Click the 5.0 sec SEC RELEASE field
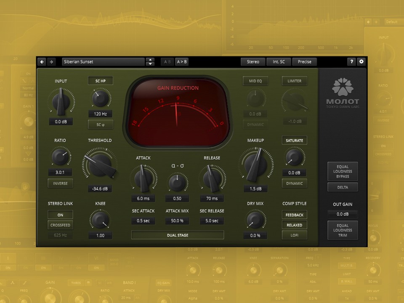The image size is (404, 303). pyautogui.click(x=212, y=221)
